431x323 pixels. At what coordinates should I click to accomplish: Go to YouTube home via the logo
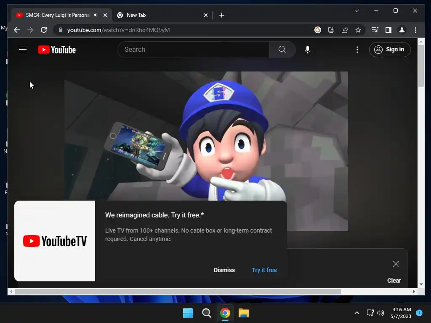57,50
